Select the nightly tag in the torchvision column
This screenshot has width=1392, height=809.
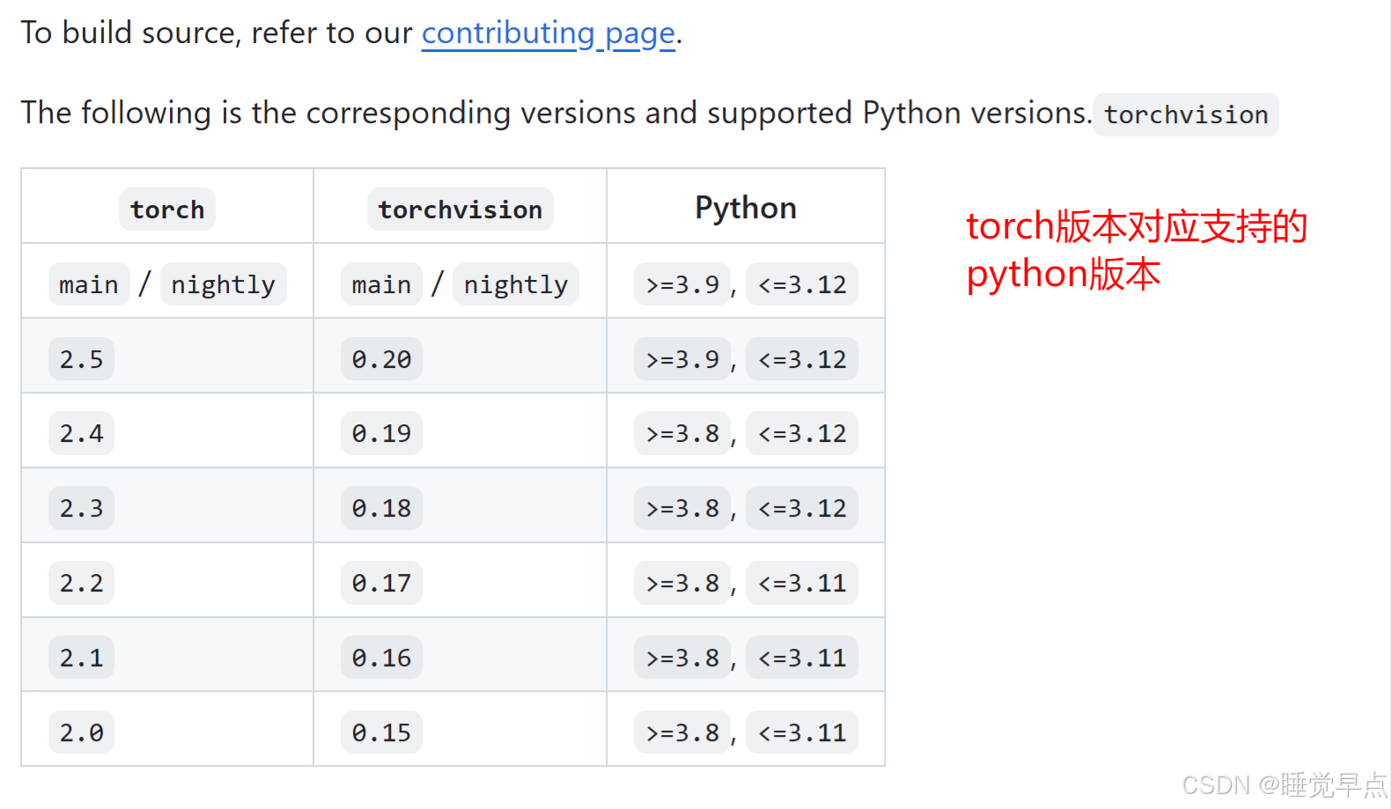[515, 284]
